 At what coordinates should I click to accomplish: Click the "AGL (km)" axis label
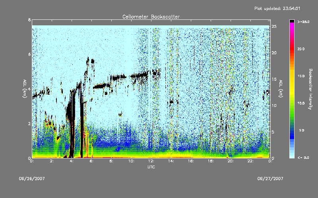click(25, 89)
